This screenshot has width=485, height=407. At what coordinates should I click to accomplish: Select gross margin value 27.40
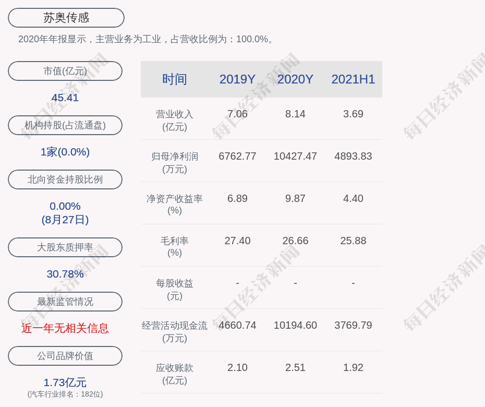[237, 241]
